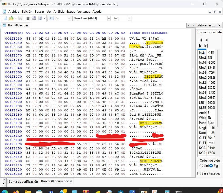Open Firefox from the taskbar
This screenshot has width=223, height=193.
[x=16, y=191]
